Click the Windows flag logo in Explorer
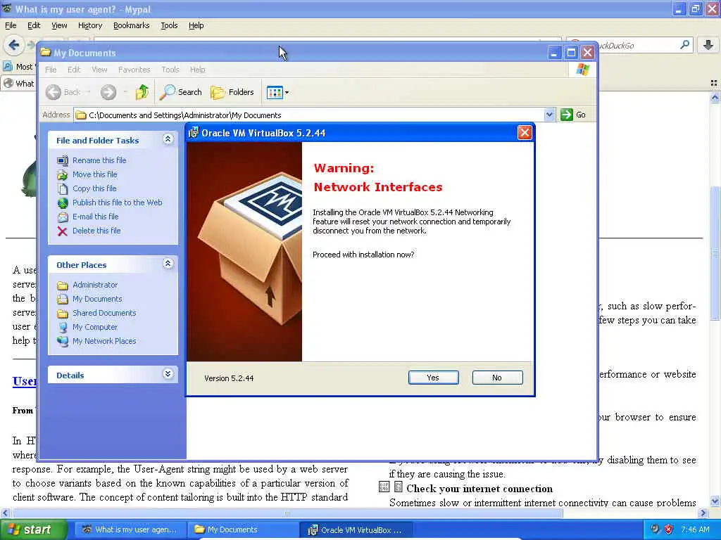721x540 pixels. (x=582, y=70)
